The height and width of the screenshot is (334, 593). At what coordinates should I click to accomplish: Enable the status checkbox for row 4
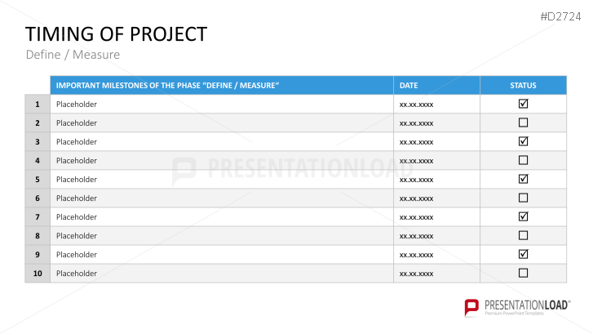point(523,160)
